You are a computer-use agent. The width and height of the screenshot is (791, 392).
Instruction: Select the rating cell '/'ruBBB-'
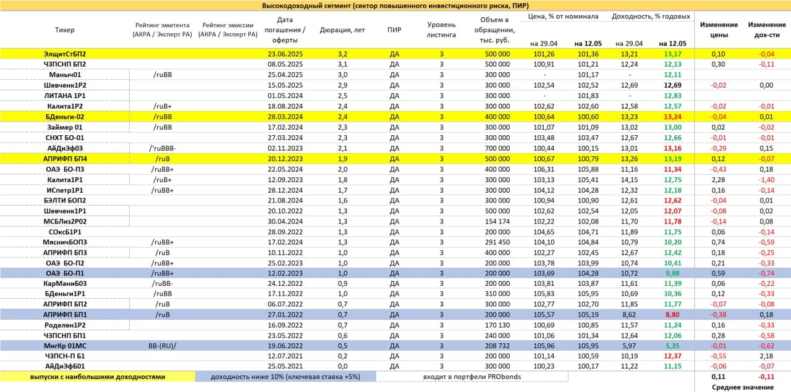tap(163, 148)
